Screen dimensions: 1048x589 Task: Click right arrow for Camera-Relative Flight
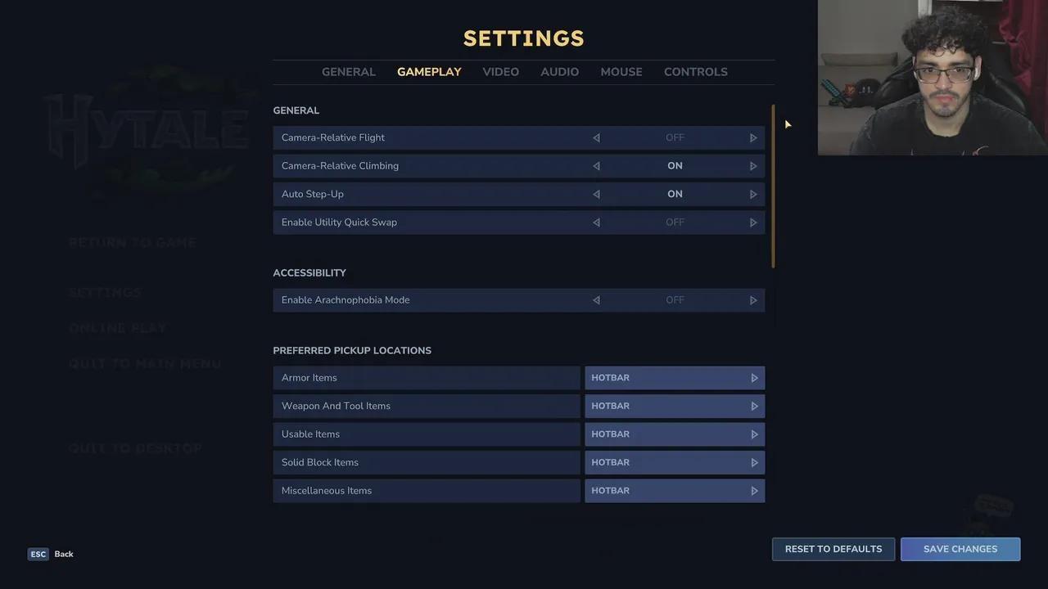click(753, 137)
